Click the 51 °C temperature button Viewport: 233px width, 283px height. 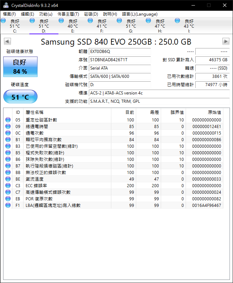tap(20, 97)
